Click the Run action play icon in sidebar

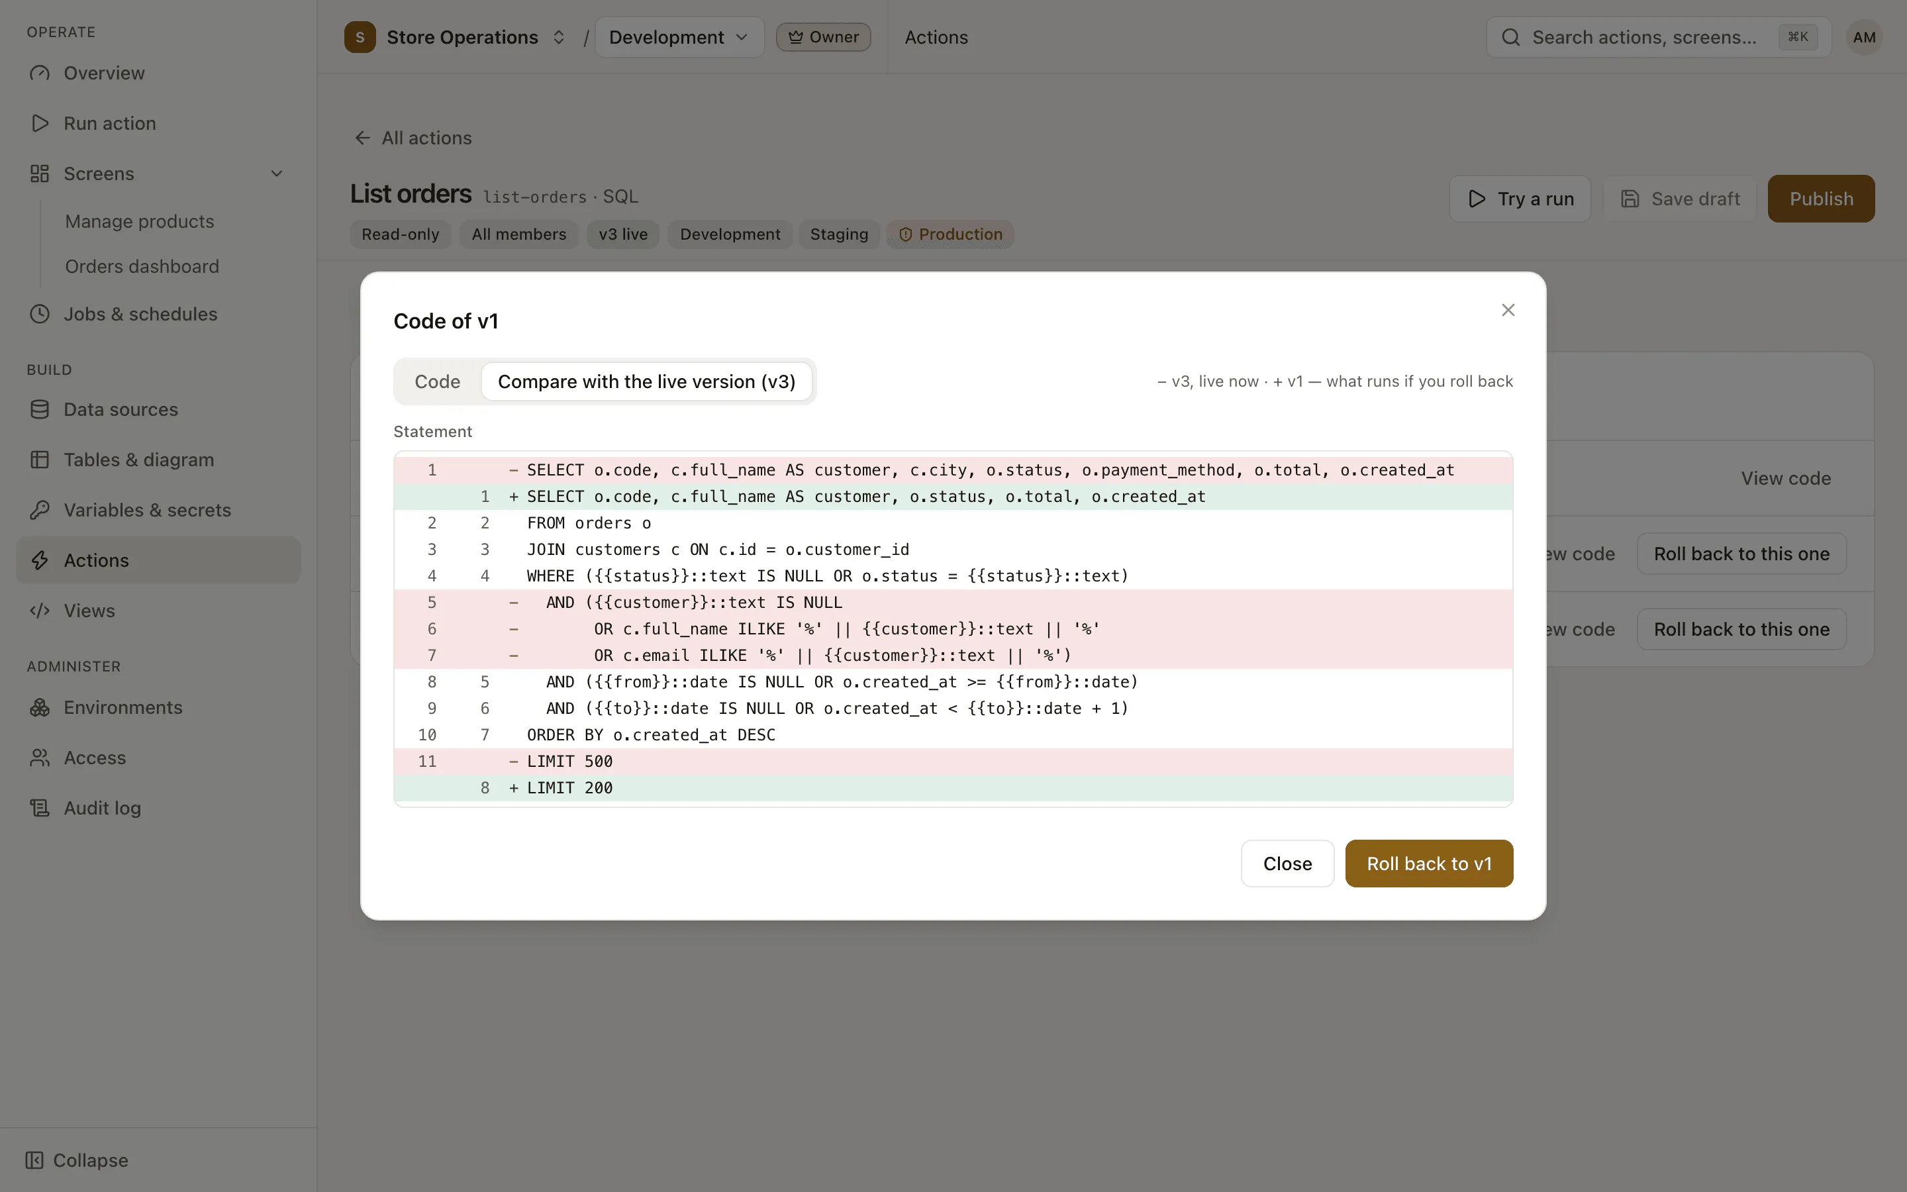tap(40, 124)
